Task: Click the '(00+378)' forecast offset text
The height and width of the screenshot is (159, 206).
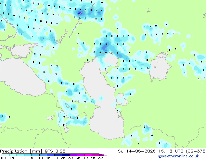Action: (196, 151)
